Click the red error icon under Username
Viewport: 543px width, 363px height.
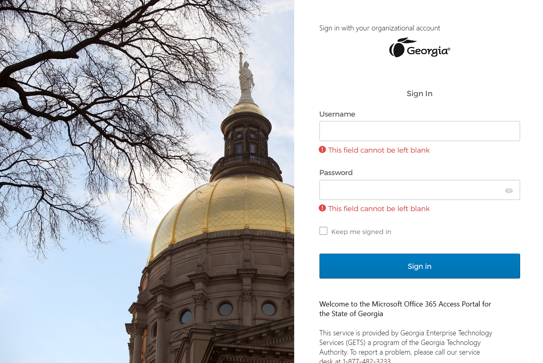[322, 149]
